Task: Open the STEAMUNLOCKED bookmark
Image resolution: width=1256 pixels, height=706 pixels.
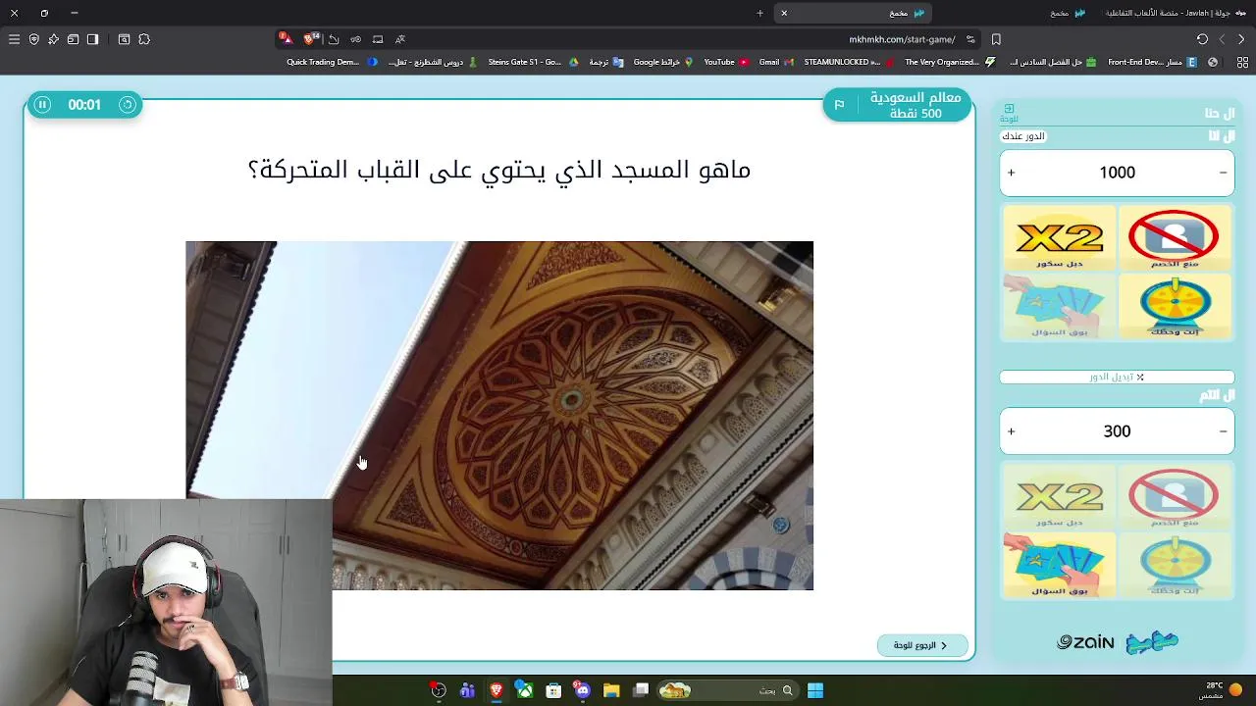Action: (x=849, y=62)
